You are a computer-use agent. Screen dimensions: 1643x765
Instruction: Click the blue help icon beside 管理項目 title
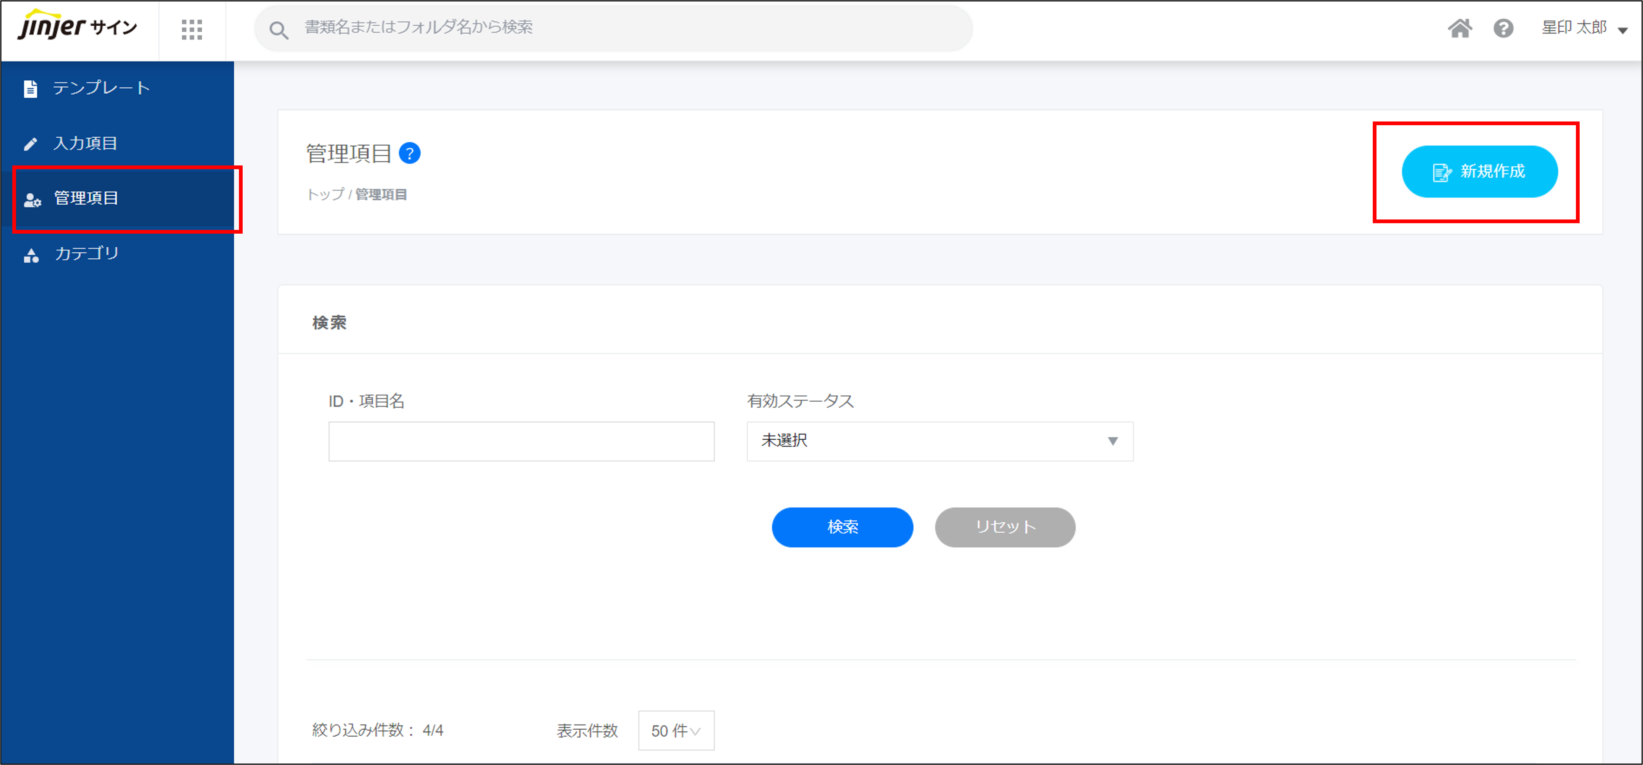pos(410,153)
